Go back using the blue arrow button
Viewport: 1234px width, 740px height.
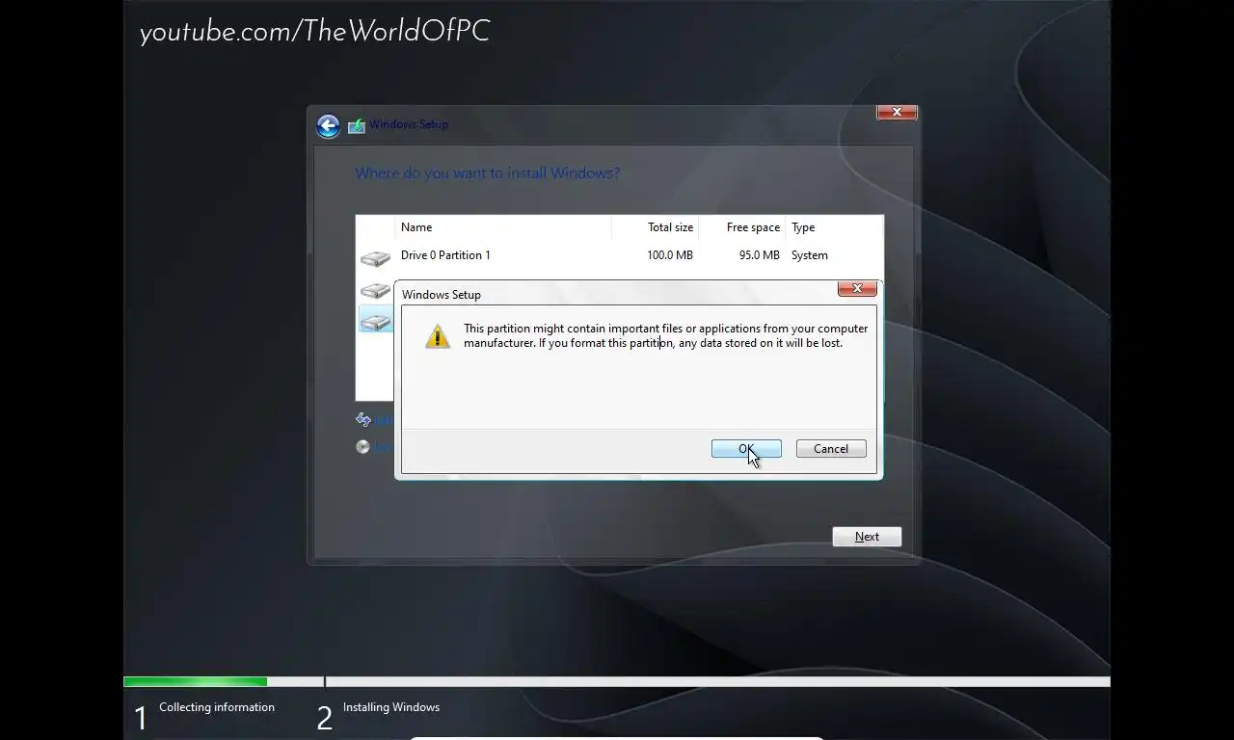pos(328,126)
